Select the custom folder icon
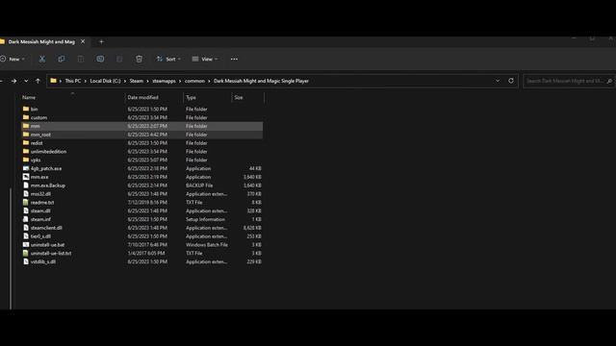 (x=26, y=117)
